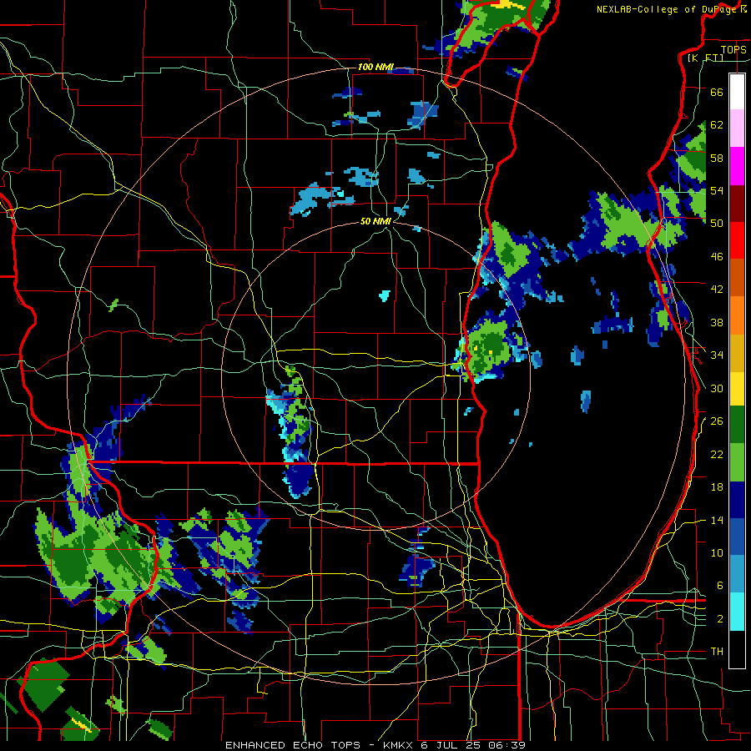Click the 26 legend value
751x751 pixels.
point(717,421)
